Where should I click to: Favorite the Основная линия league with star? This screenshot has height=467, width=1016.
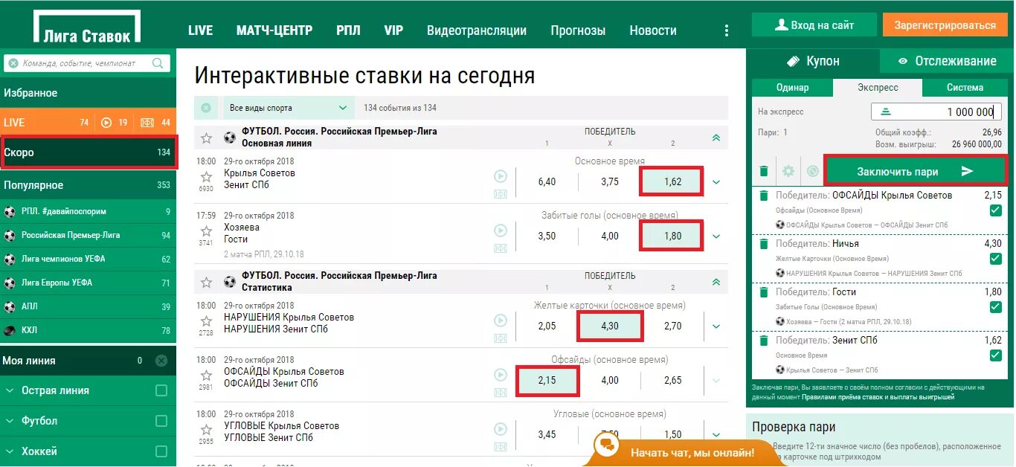(x=207, y=138)
